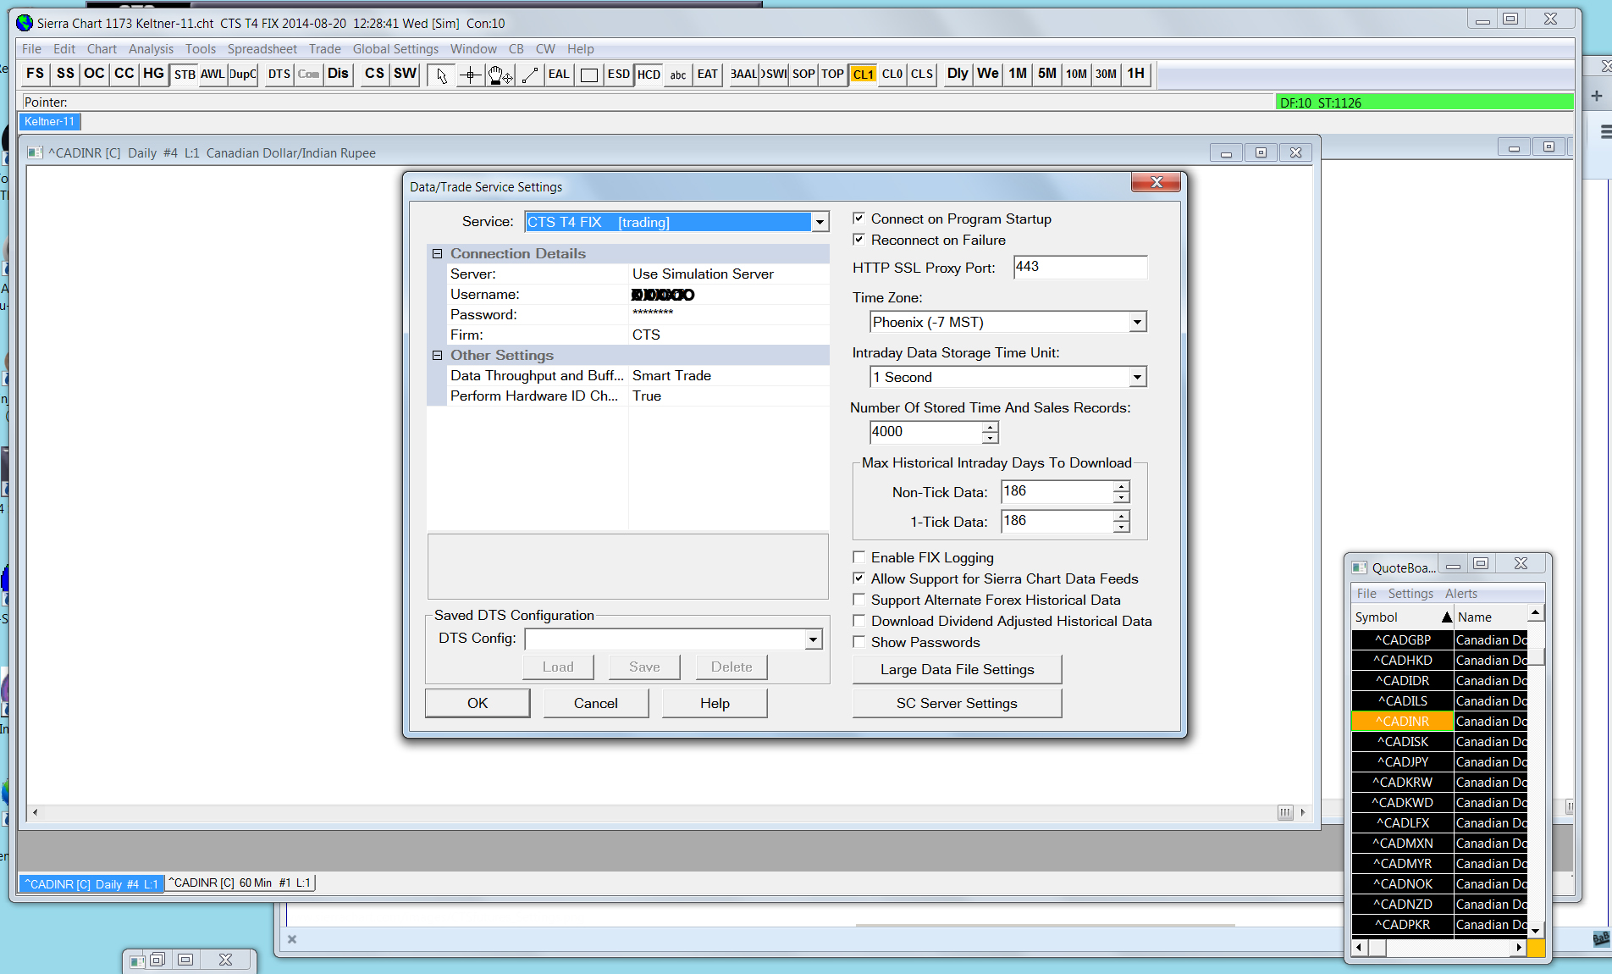Viewport: 1612px width, 974px height.
Task: Click the HTTP SSL Proxy Port field
Action: [x=1079, y=267]
